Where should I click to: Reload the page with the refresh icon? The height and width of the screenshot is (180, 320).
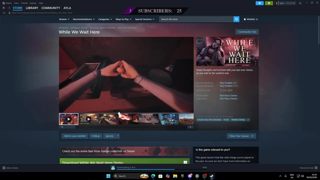click(x=4, y=13)
